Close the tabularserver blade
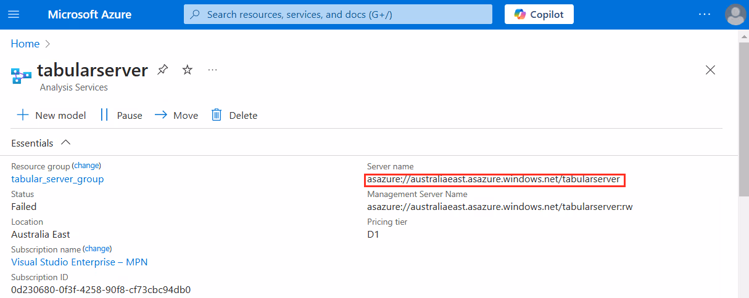This screenshot has height=298, width=749. pos(710,70)
